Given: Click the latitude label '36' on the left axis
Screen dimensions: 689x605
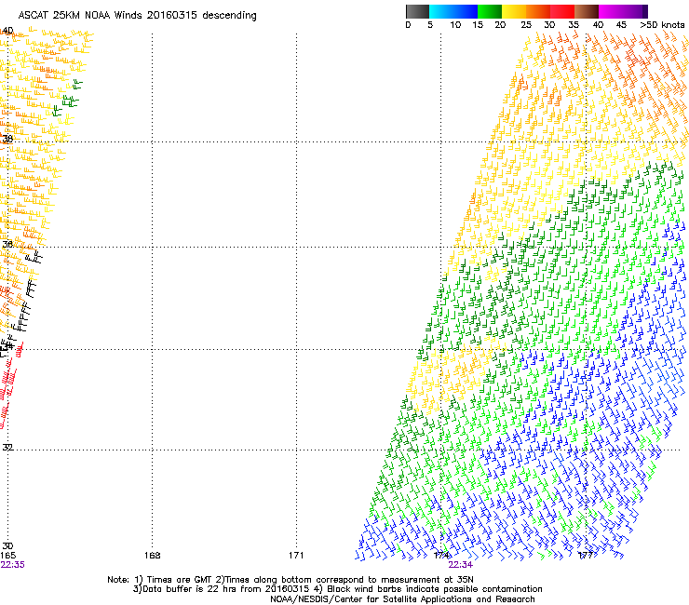Looking at the screenshot, I should click(7, 244).
